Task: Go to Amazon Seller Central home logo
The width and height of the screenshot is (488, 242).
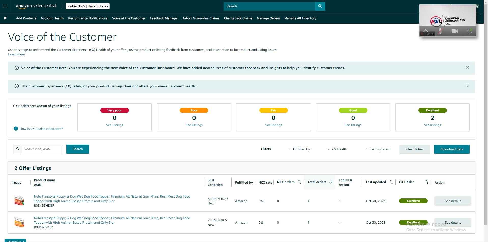Action: [36, 6]
